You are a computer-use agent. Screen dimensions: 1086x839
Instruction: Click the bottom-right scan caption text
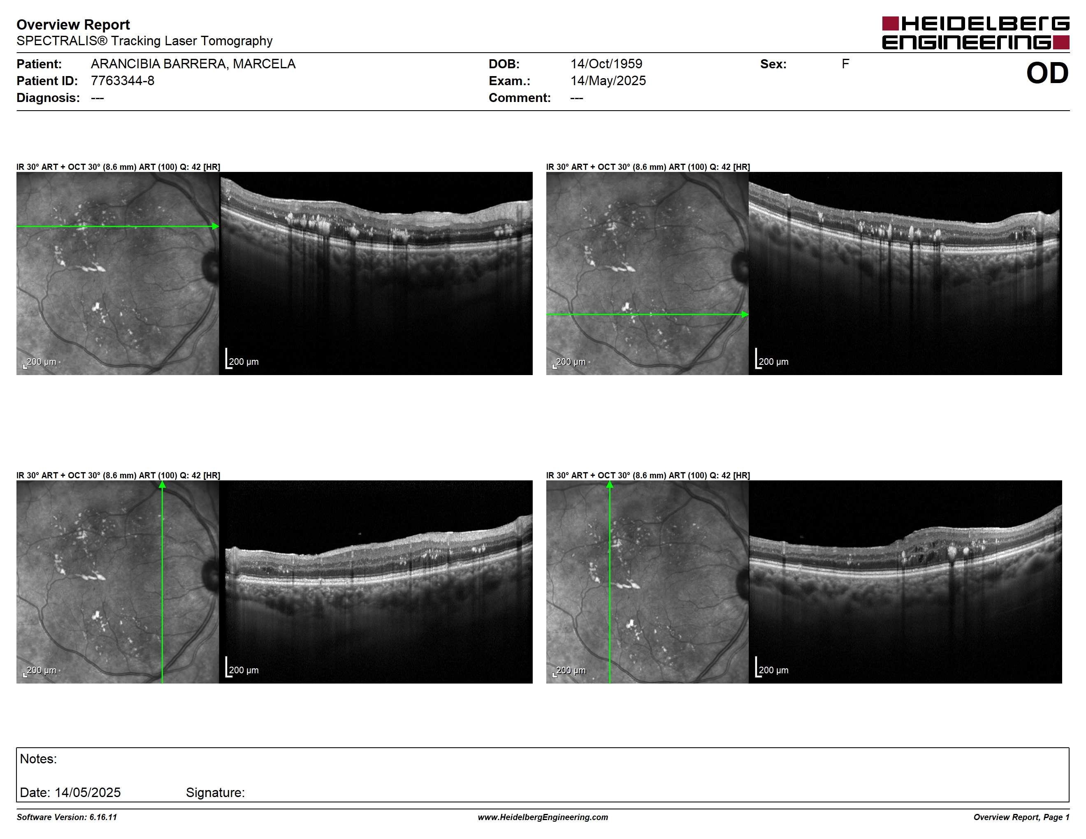pos(648,476)
